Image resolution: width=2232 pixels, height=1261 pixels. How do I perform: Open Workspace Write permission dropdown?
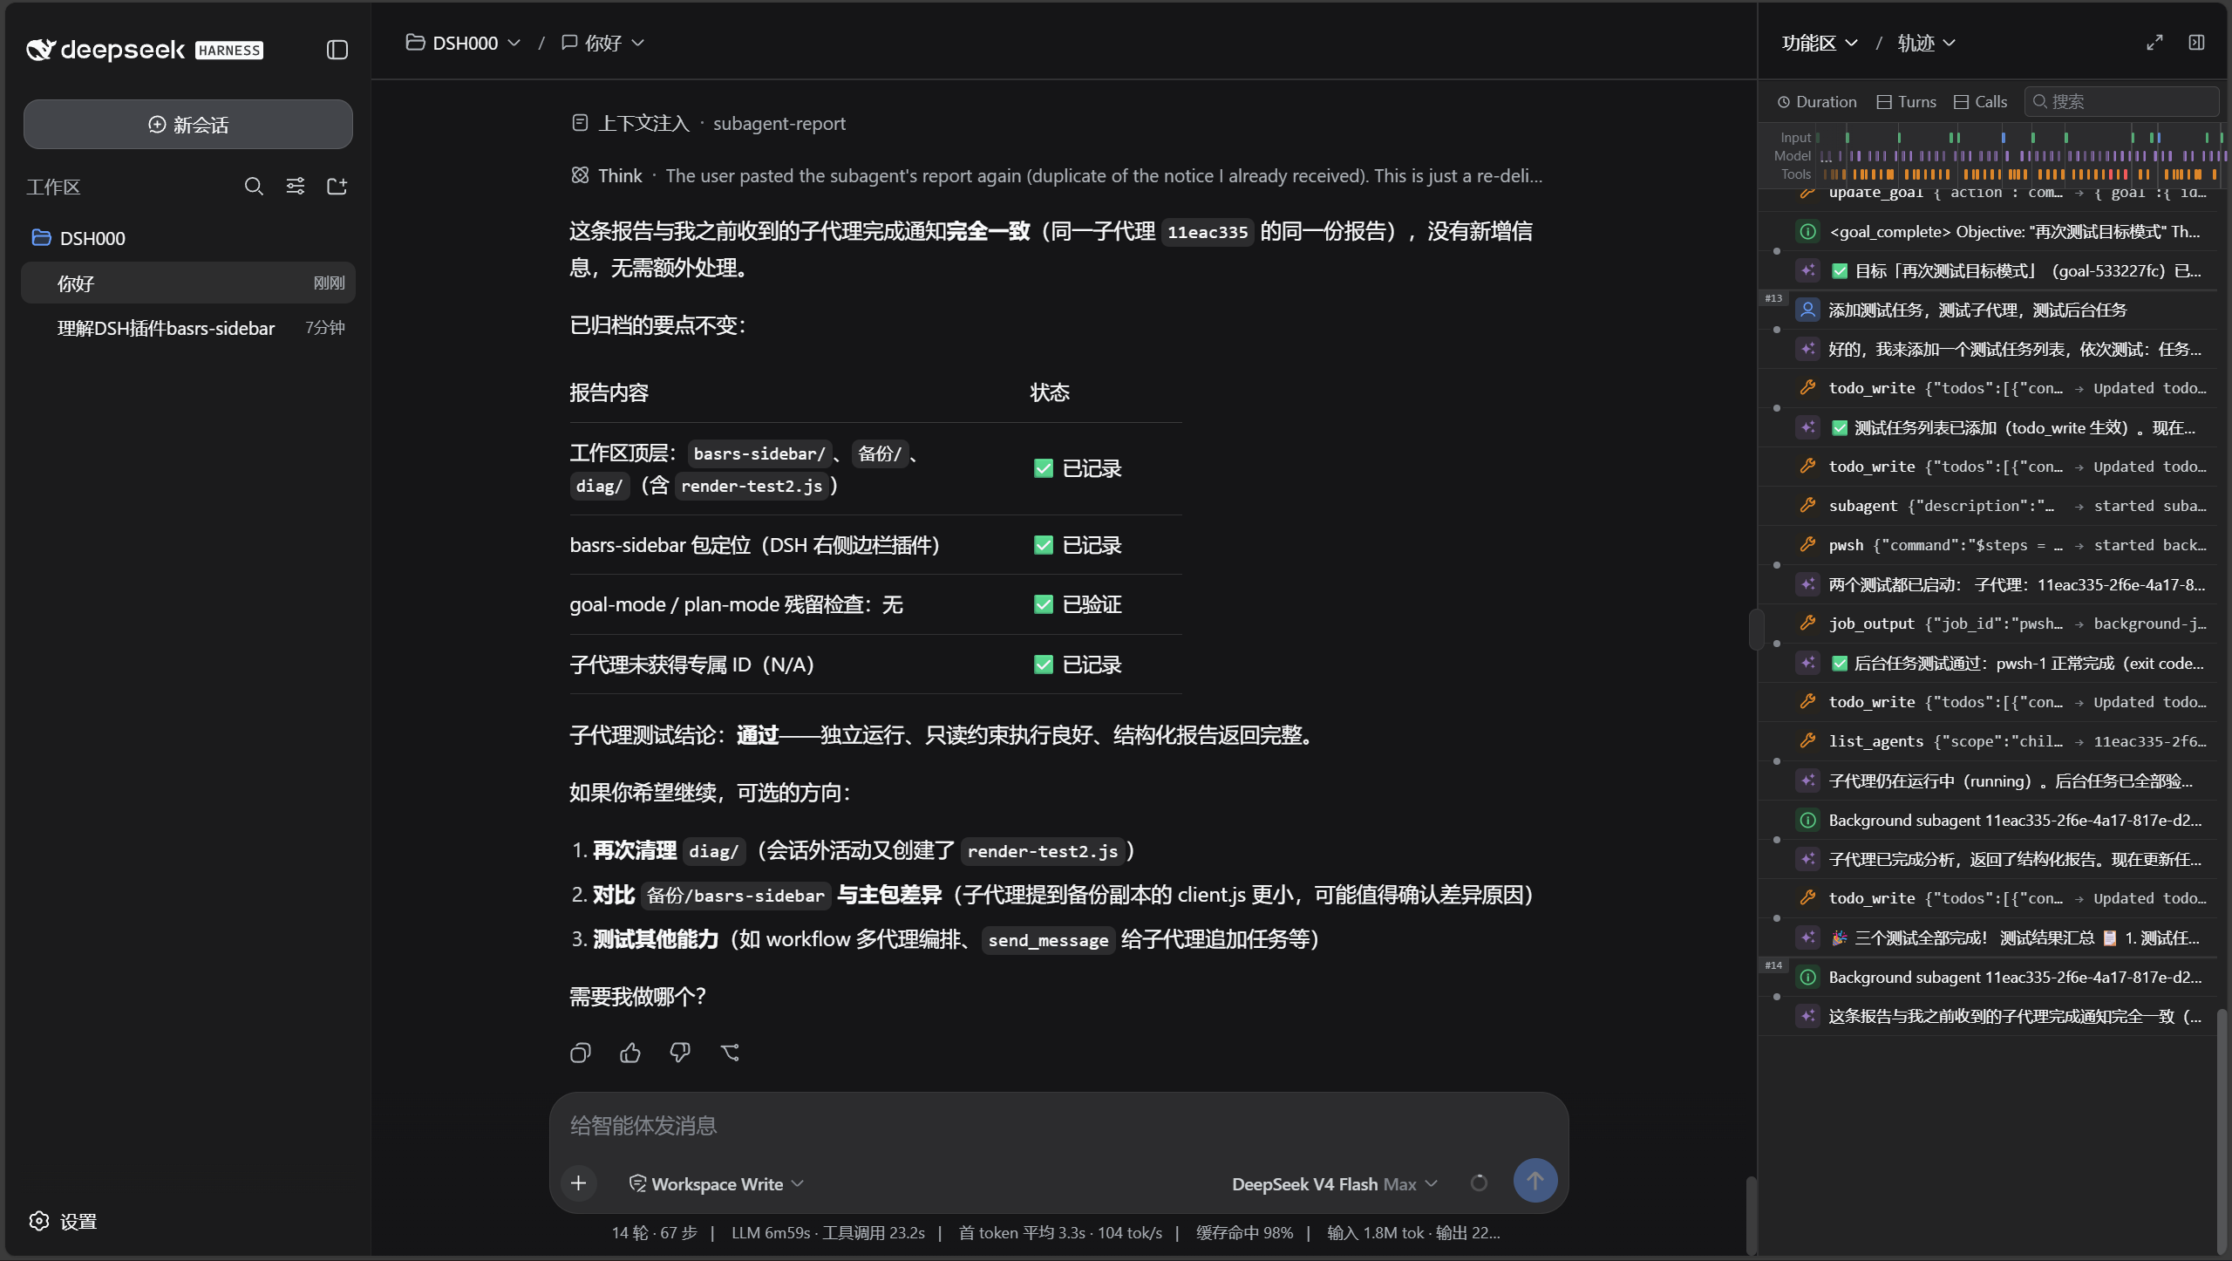coord(716,1183)
